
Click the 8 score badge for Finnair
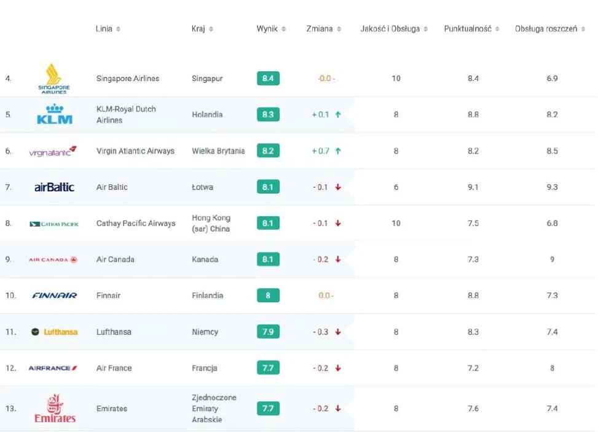tap(268, 296)
